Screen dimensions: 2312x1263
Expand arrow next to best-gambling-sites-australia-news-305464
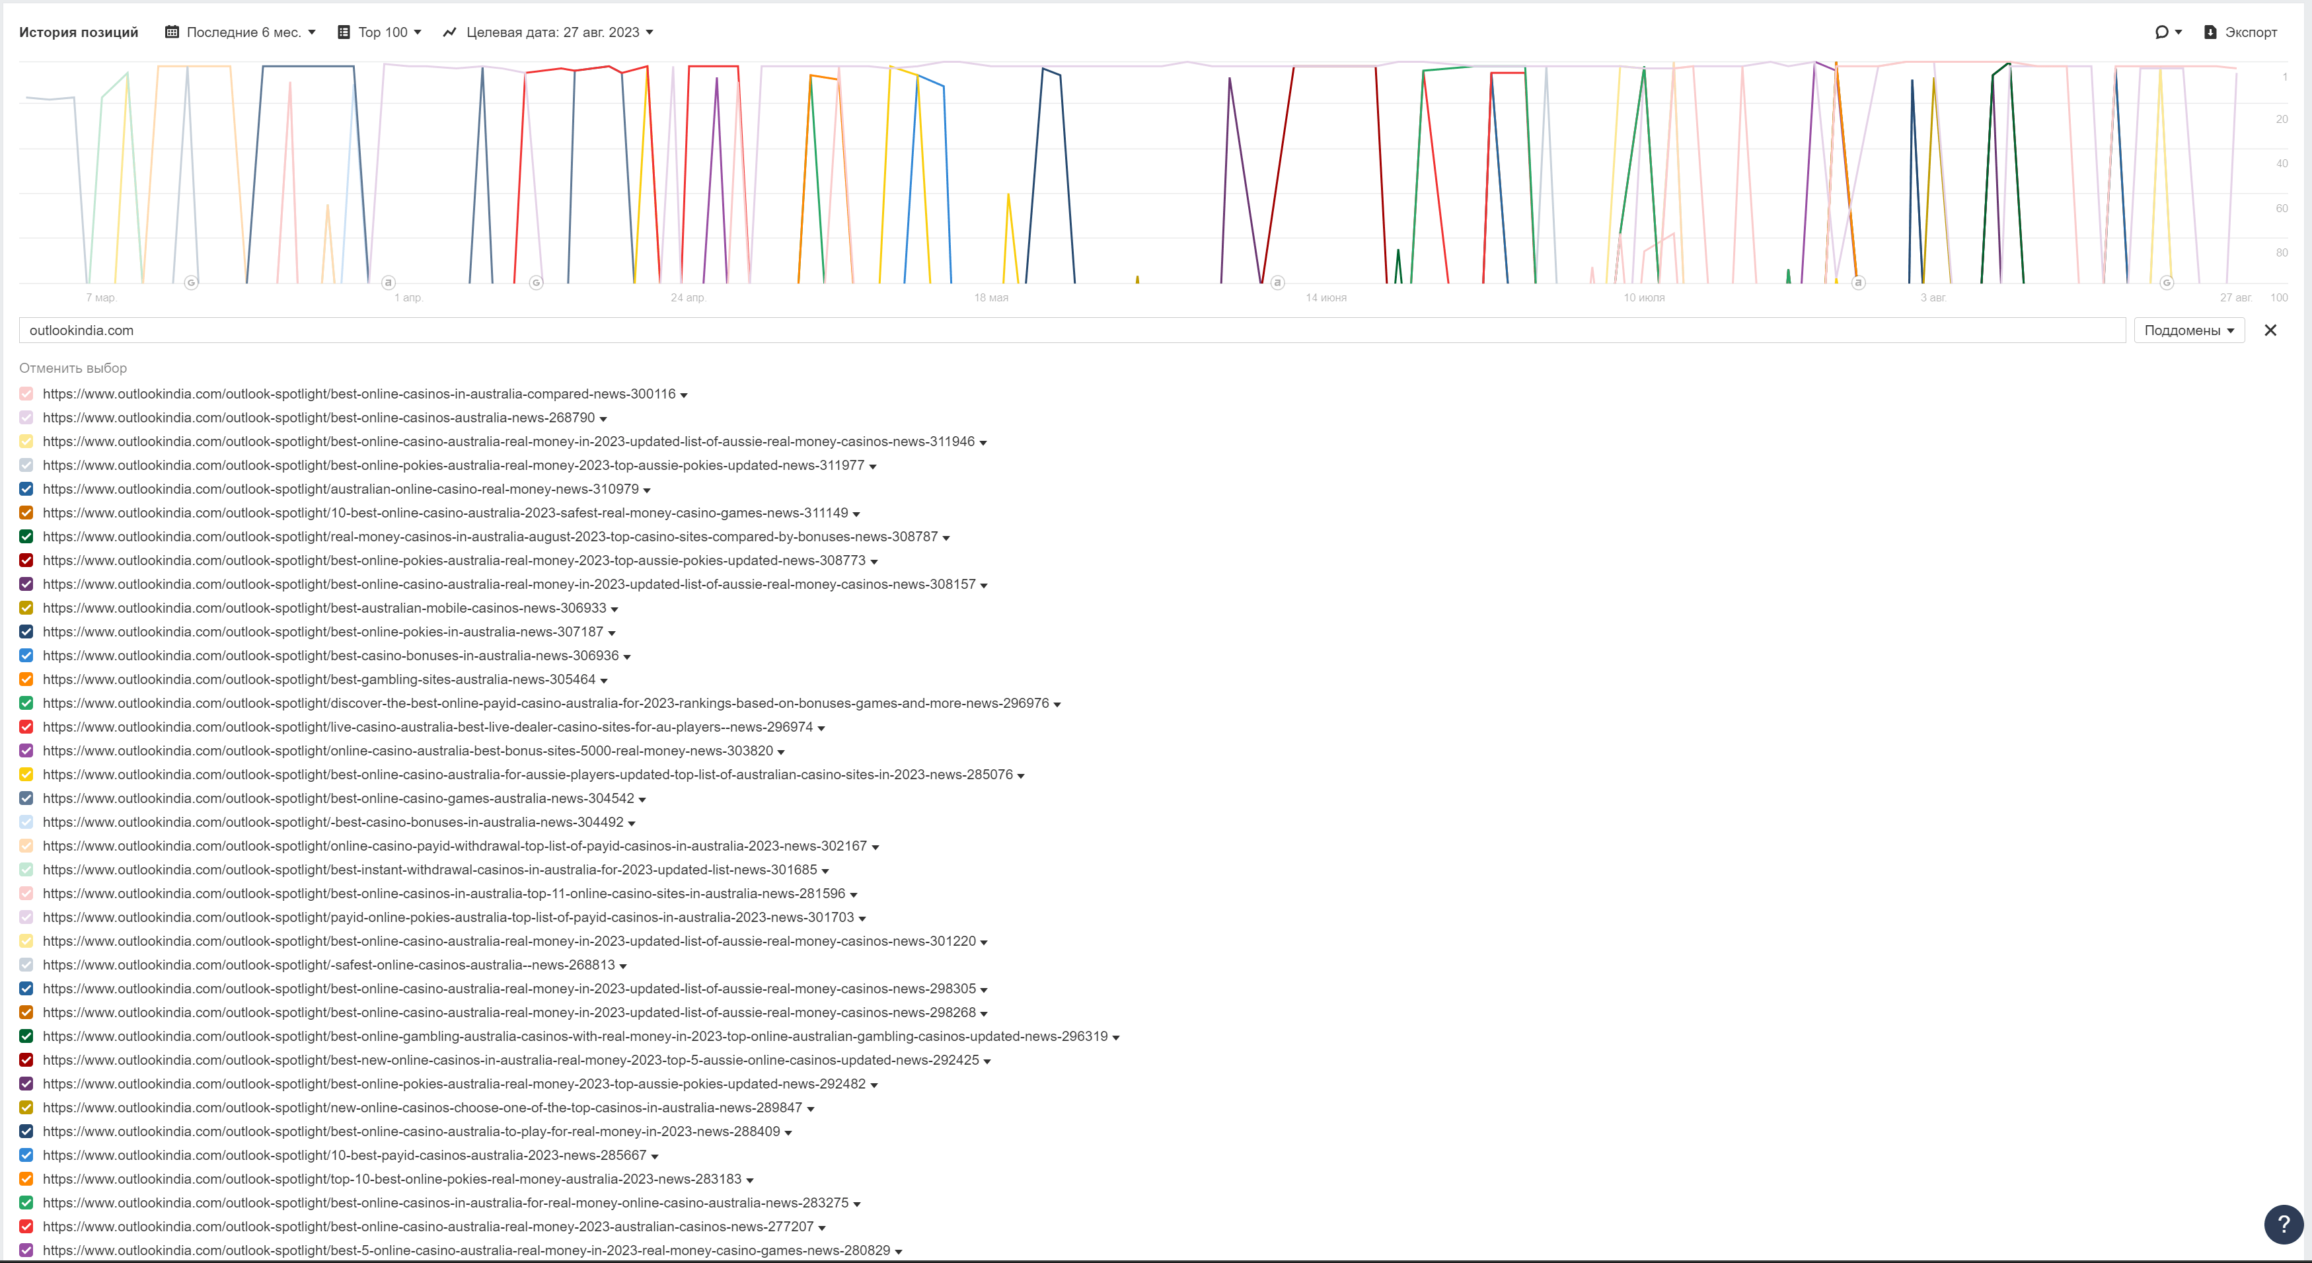click(x=604, y=681)
